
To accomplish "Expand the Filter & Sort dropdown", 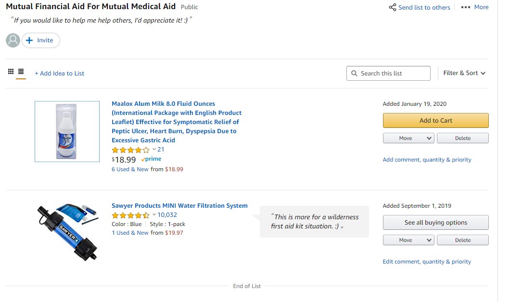I will [x=464, y=73].
